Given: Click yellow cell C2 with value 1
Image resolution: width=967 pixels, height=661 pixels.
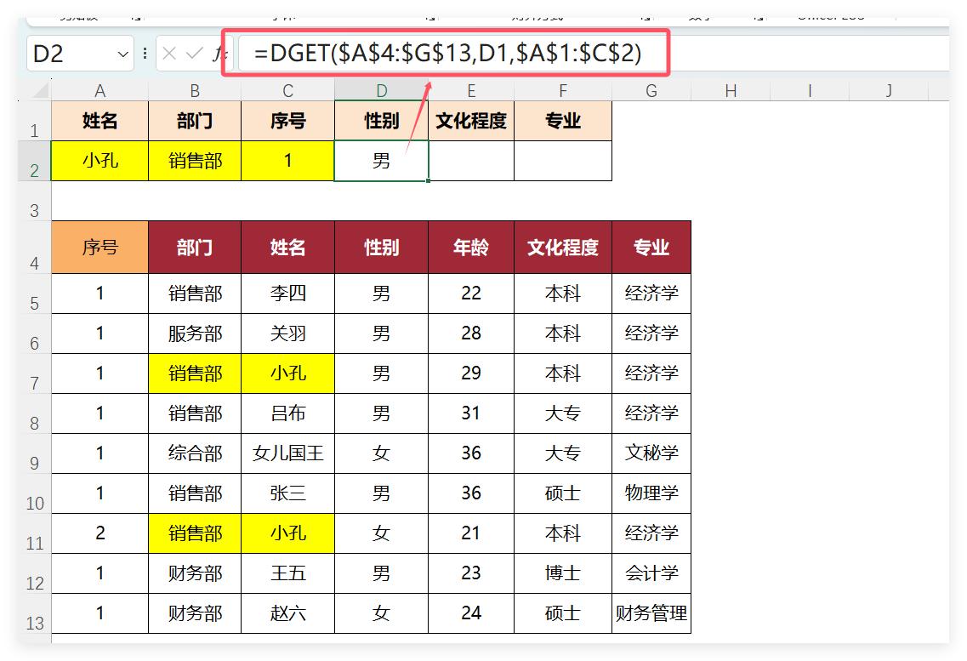Looking at the screenshot, I should [288, 161].
